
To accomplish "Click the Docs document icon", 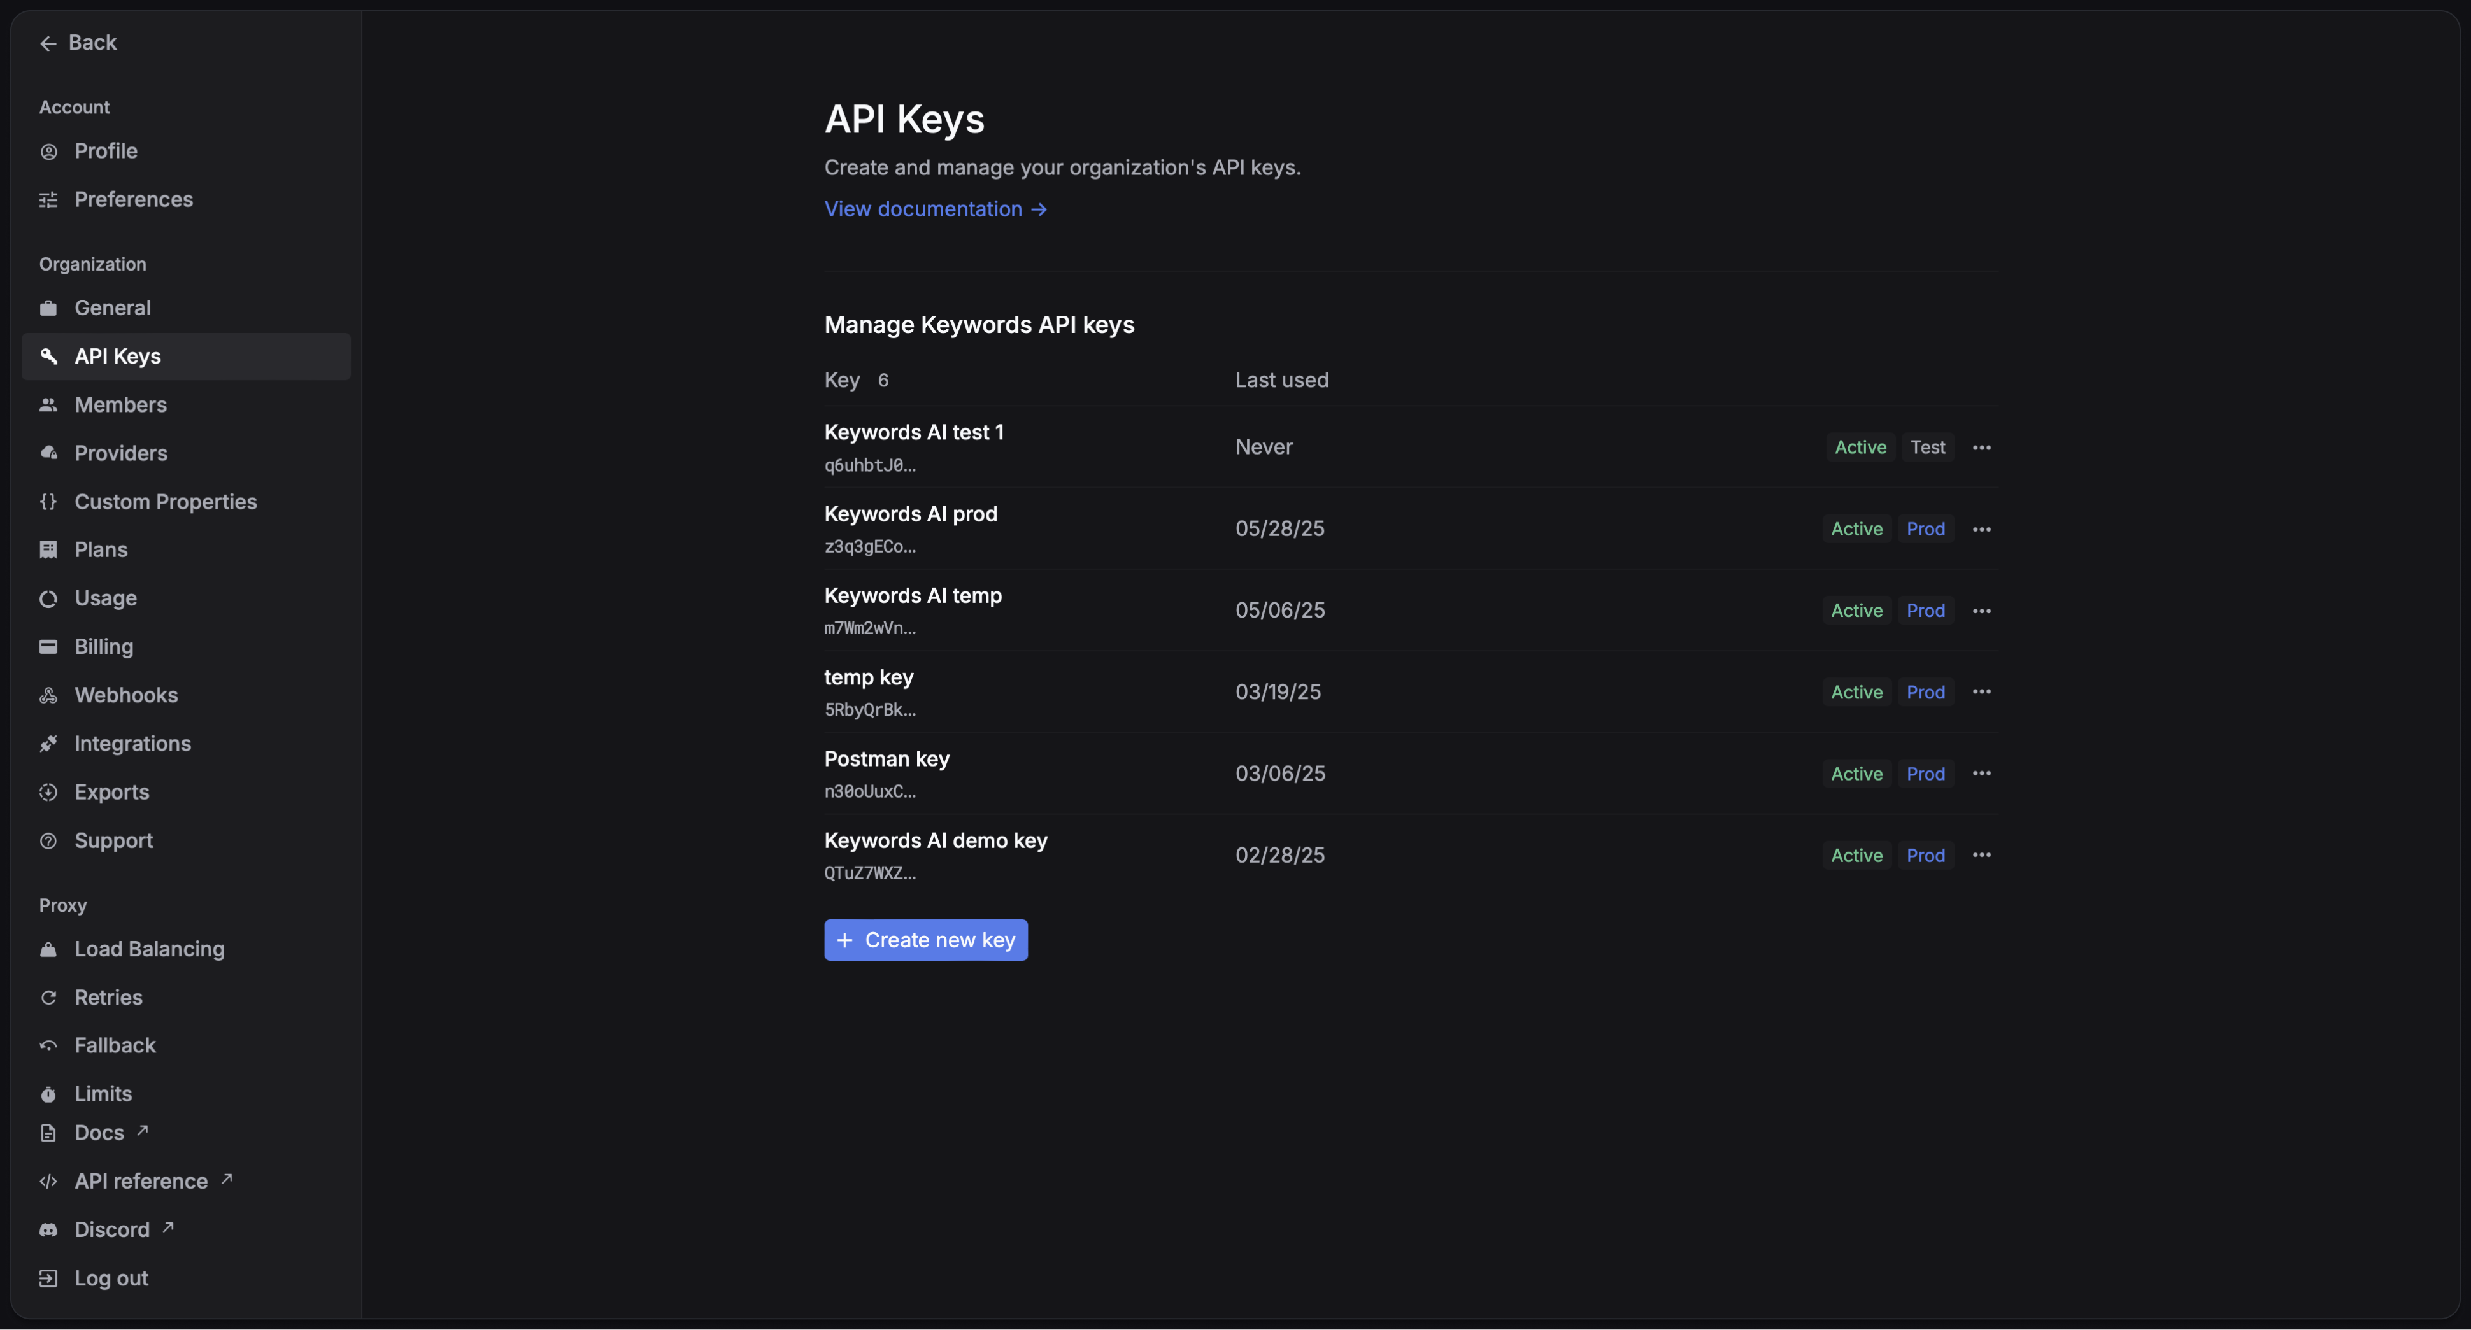I will pyautogui.click(x=48, y=1133).
